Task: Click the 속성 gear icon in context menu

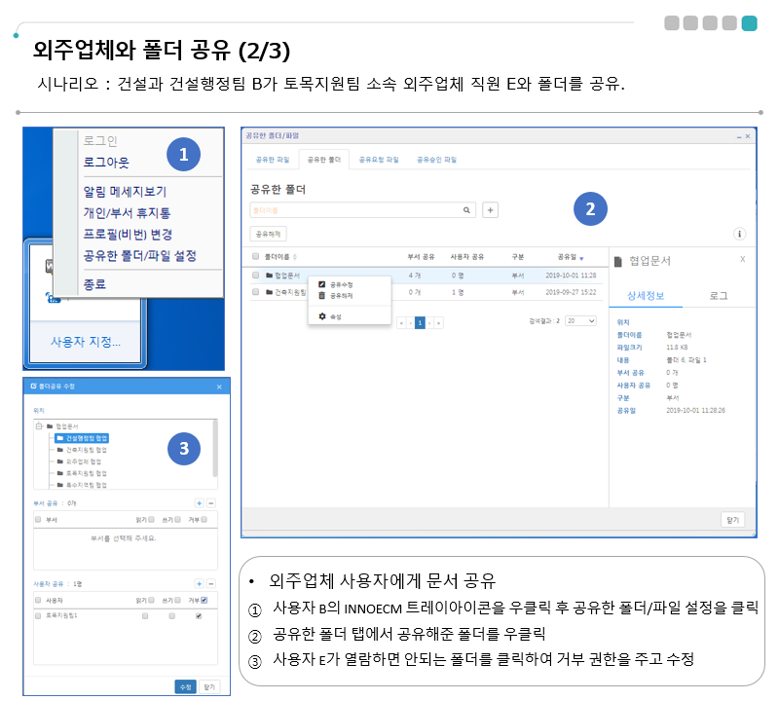Action: [x=322, y=316]
